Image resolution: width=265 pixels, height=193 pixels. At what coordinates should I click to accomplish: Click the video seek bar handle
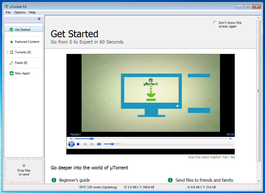(92, 139)
